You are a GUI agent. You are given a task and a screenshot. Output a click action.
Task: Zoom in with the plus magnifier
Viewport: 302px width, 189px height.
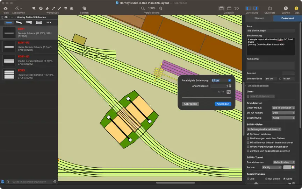point(161,8)
